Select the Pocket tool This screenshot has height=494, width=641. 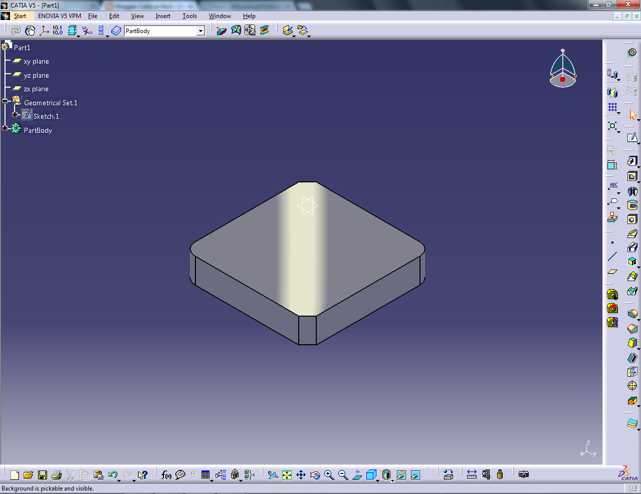click(x=632, y=176)
